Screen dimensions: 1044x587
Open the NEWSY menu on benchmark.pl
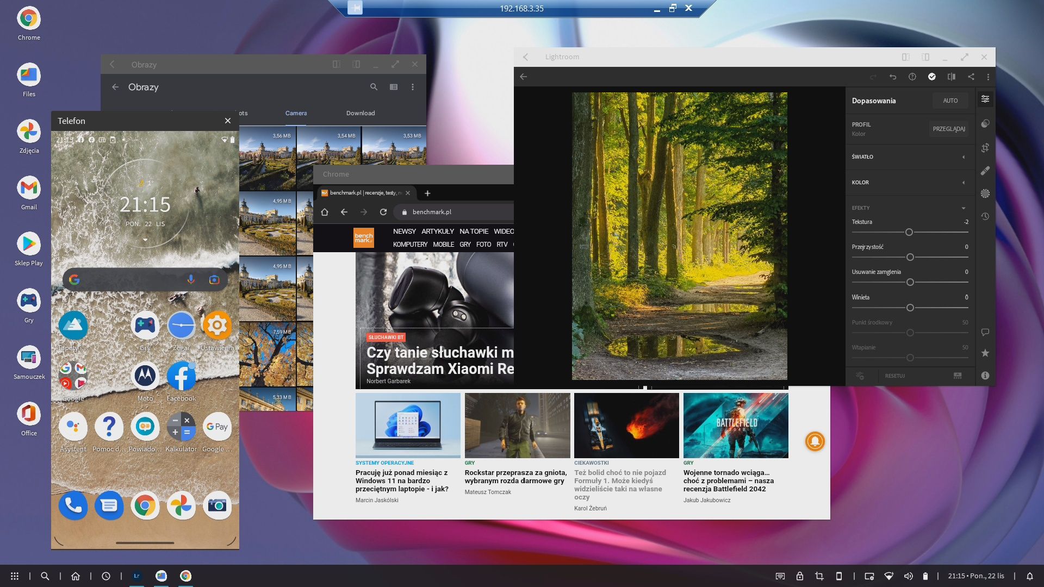(x=405, y=232)
